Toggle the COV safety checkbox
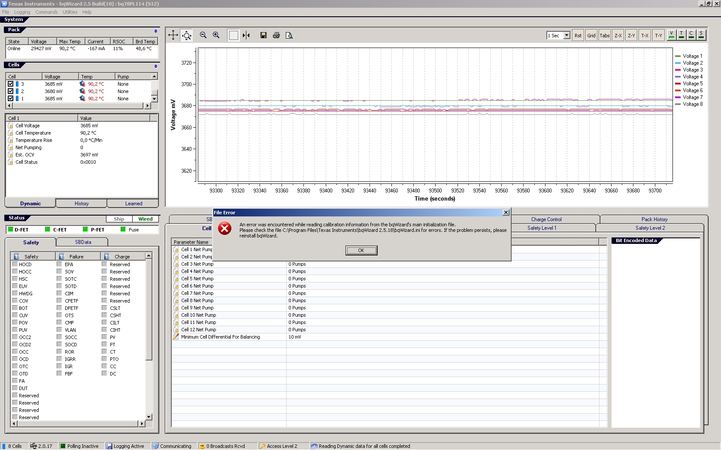Screen dimensions: 721x450 point(15,301)
